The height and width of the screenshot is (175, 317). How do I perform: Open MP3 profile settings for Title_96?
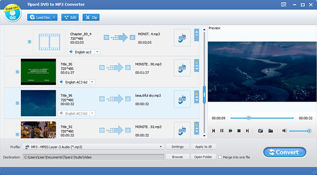(x=182, y=99)
